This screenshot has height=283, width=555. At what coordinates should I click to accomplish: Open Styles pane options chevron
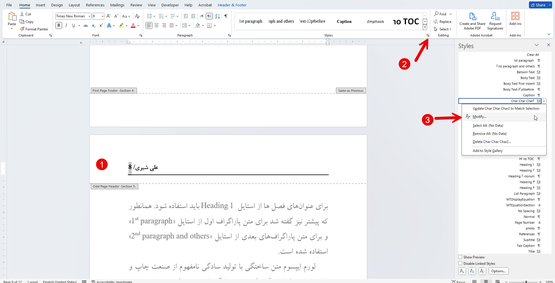(536, 45)
